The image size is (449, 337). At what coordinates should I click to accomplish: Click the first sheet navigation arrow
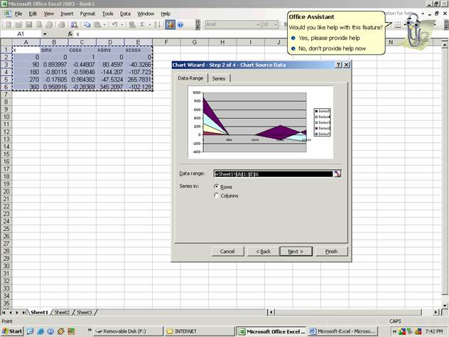coord(4,312)
